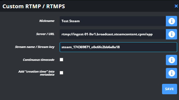179x100 pixels.
Task: Click the Stream name / Stream key label
Action: 35,47
